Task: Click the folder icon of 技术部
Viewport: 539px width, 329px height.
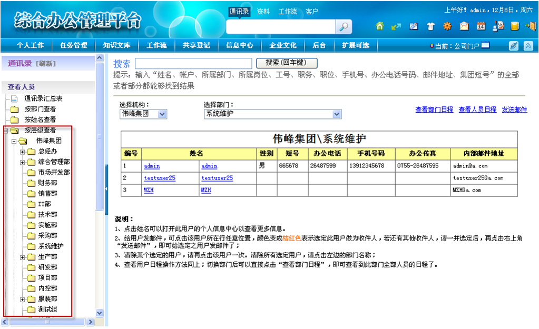Action: pyautogui.click(x=31, y=215)
